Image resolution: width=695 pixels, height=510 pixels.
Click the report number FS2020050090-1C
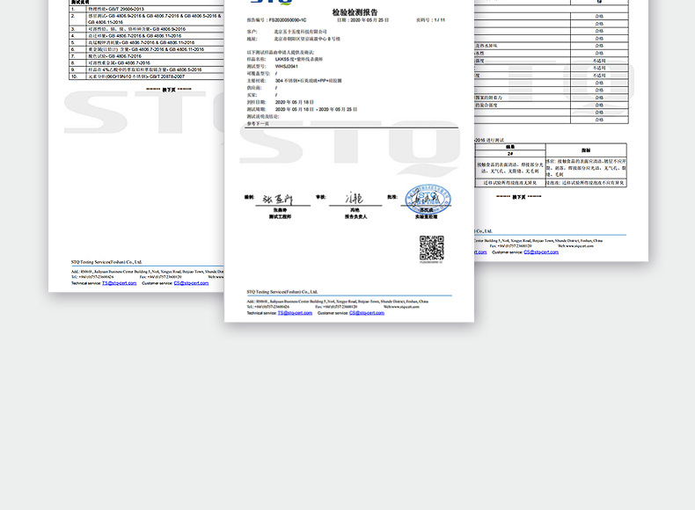[x=288, y=20]
